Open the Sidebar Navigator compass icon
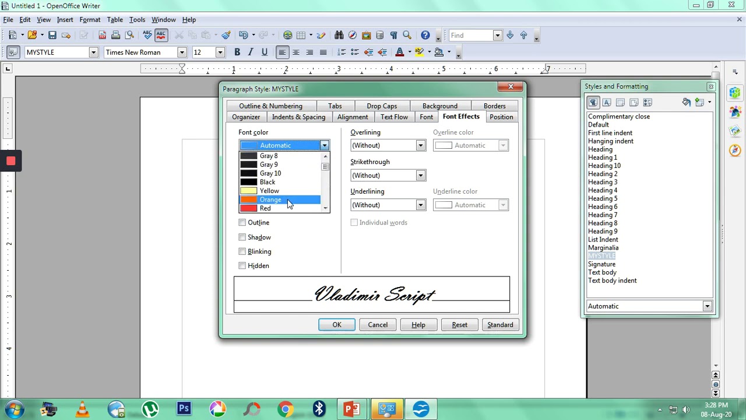Screen dimensions: 746x420 pos(735,150)
